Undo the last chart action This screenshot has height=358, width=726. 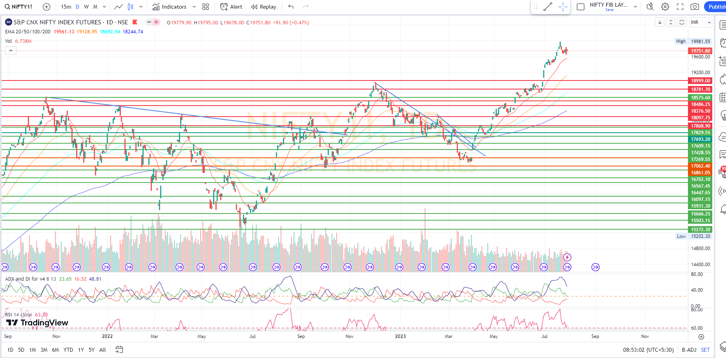tap(291, 7)
